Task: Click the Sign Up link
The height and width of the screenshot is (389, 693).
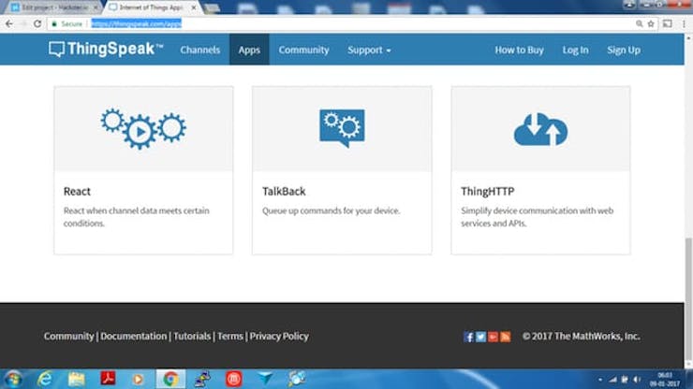Action: tap(623, 50)
